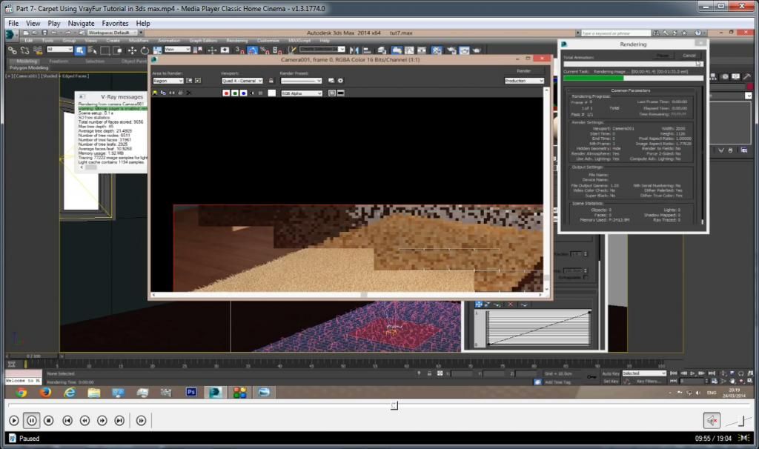Click the Mirror tool in 3ds Max toolbar

click(354, 50)
